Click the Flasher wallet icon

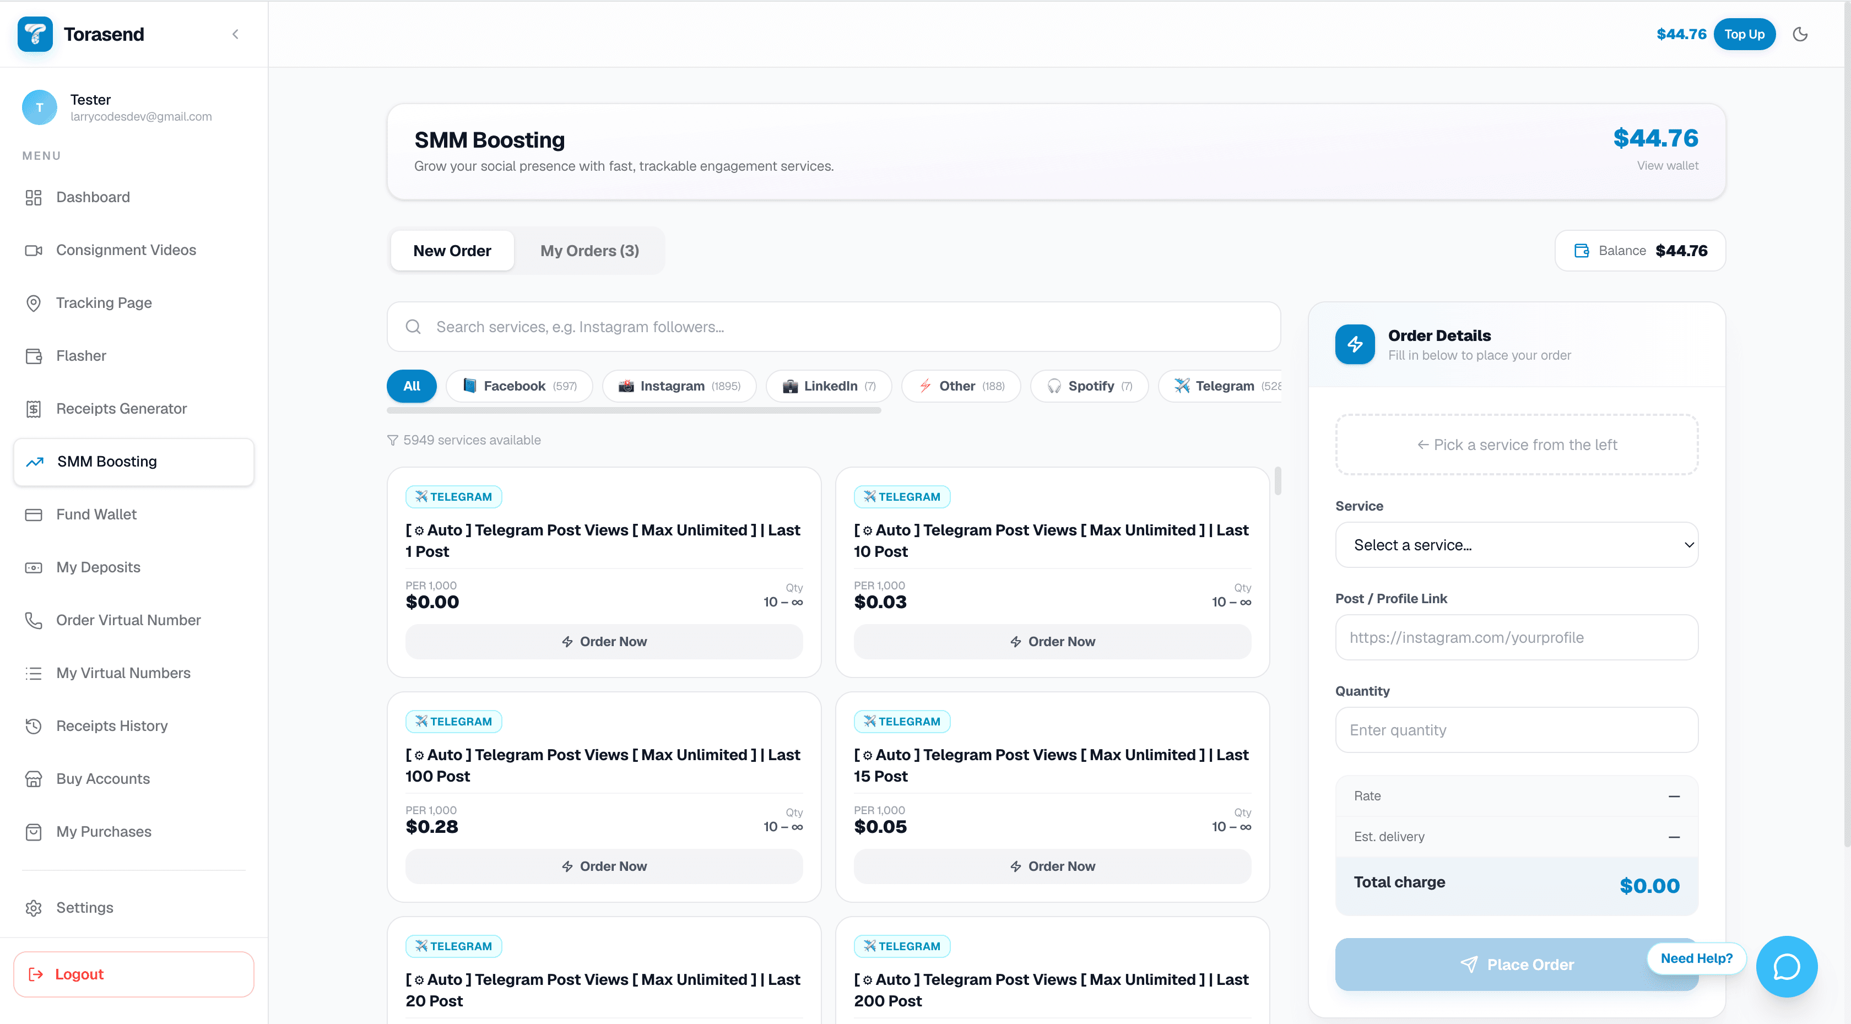coord(34,356)
